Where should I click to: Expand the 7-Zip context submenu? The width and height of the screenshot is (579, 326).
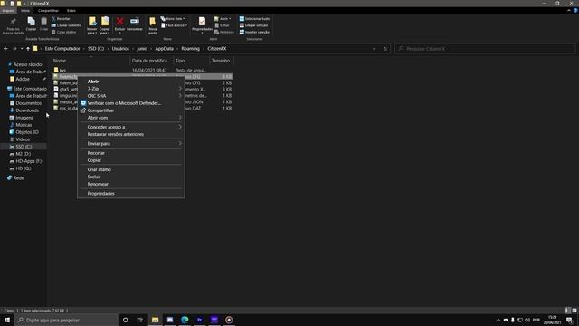tap(130, 89)
